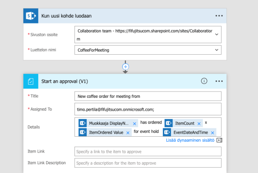Viewport: 258px width, 173px height.
Task: Click the SharePoint trigger icon
Action: pos(31,15)
